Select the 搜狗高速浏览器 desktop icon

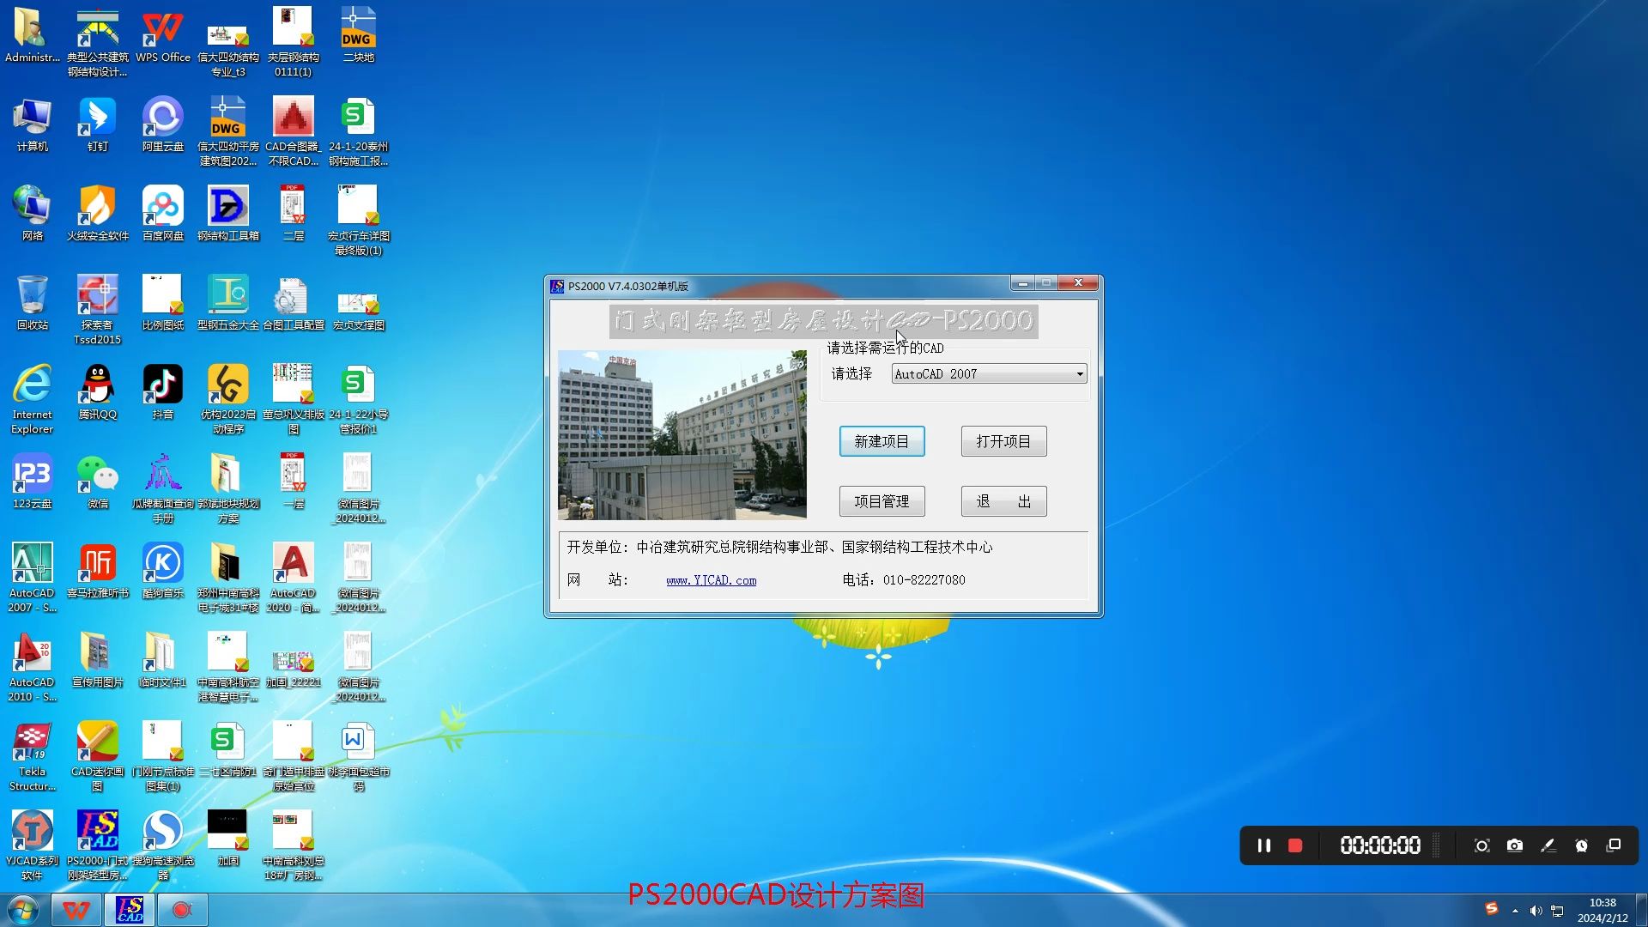163,846
